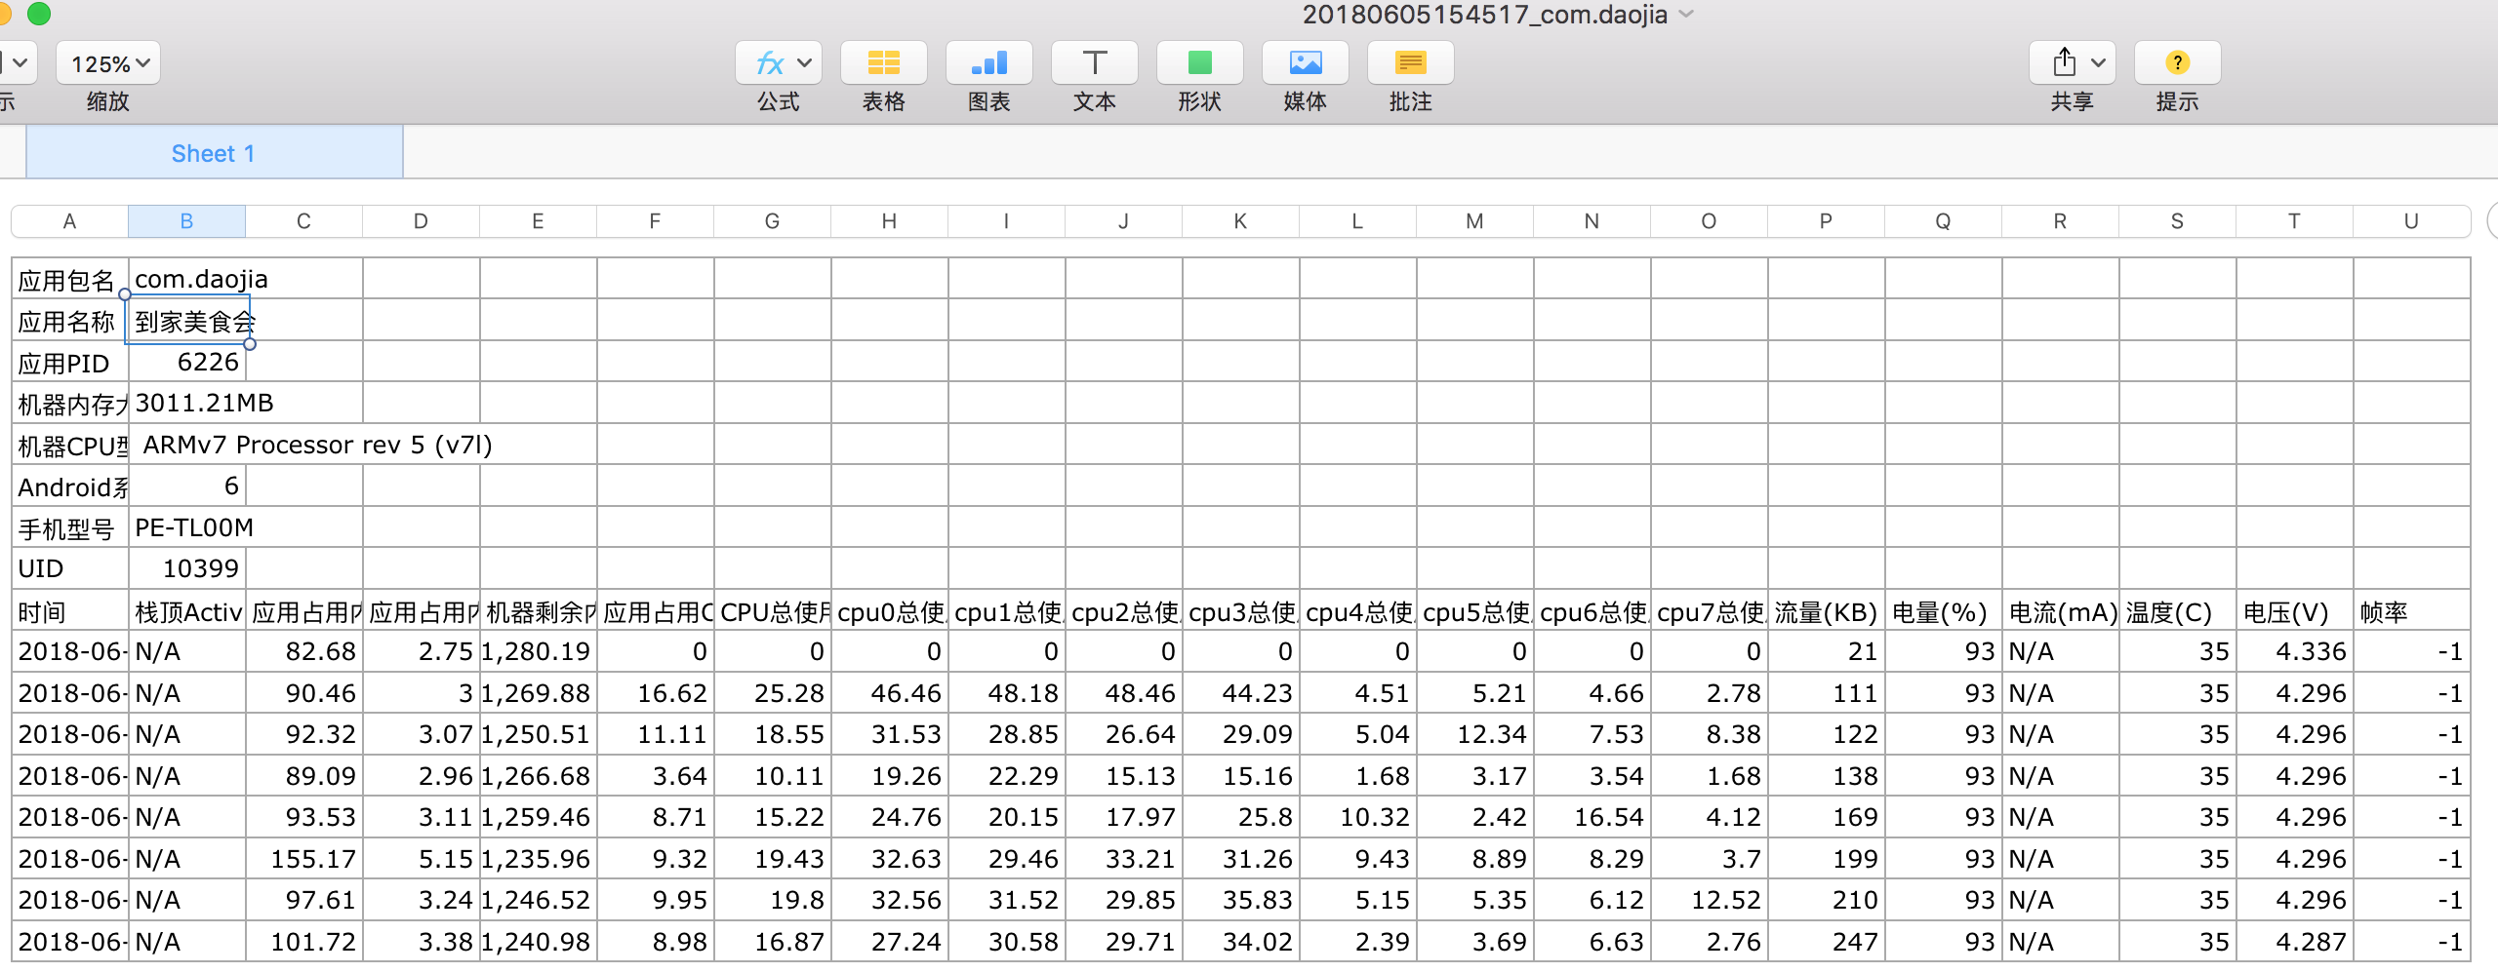Select the 时间 header cell

coord(69,611)
